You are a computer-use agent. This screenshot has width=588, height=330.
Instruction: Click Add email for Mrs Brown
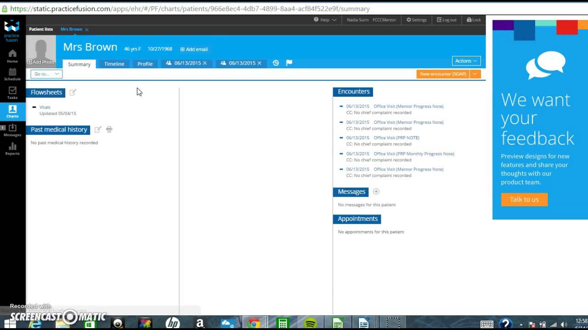point(194,49)
